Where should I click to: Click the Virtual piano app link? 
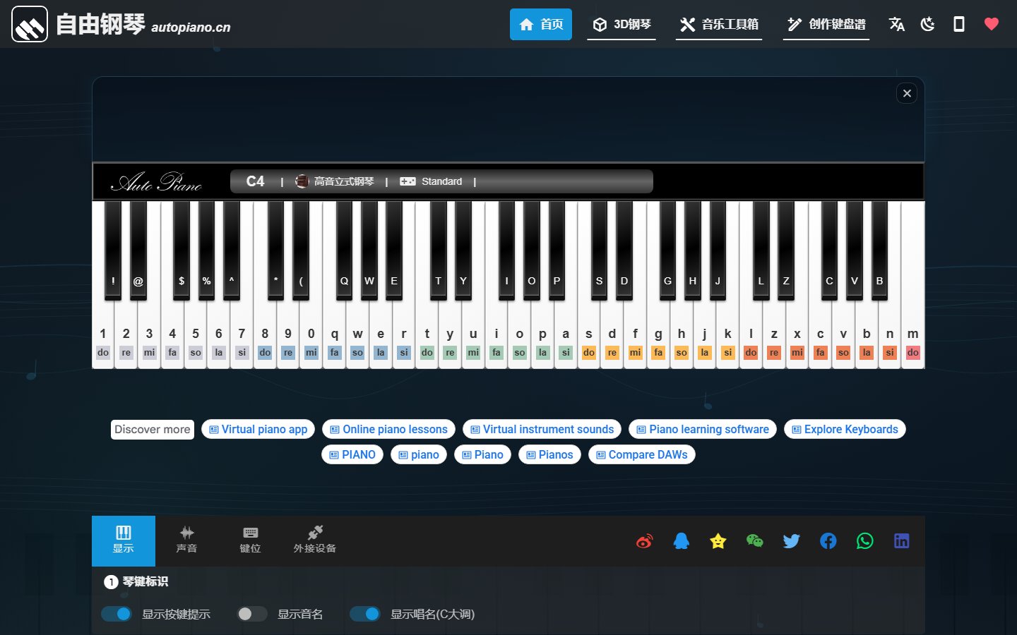[x=258, y=429]
